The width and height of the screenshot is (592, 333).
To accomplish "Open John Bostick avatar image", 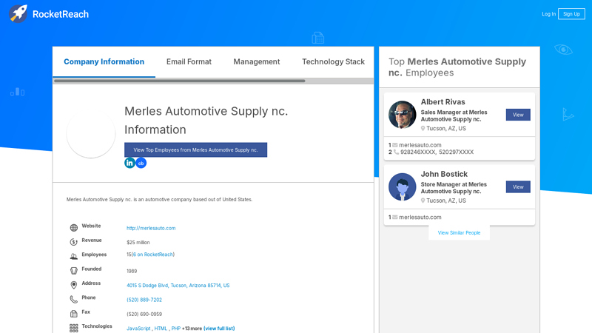I will coord(402,187).
